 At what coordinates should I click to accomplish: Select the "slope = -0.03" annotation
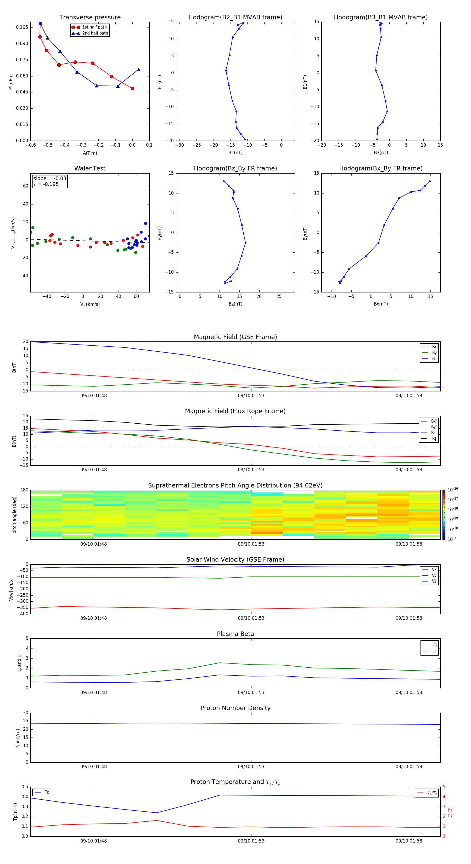(x=50, y=179)
